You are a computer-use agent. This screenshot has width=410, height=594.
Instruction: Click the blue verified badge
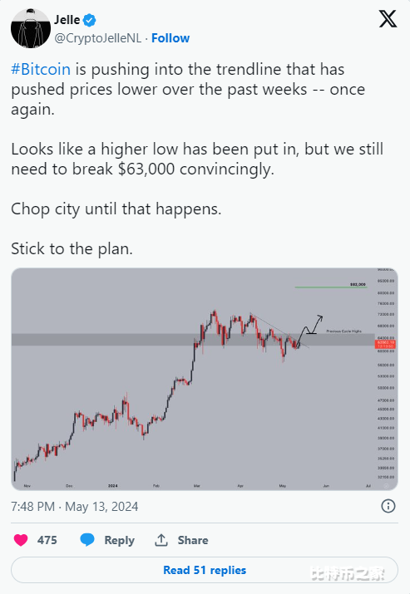click(x=90, y=20)
